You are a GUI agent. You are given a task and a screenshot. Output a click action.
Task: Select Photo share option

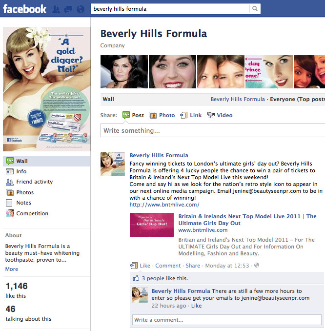(x=167, y=115)
